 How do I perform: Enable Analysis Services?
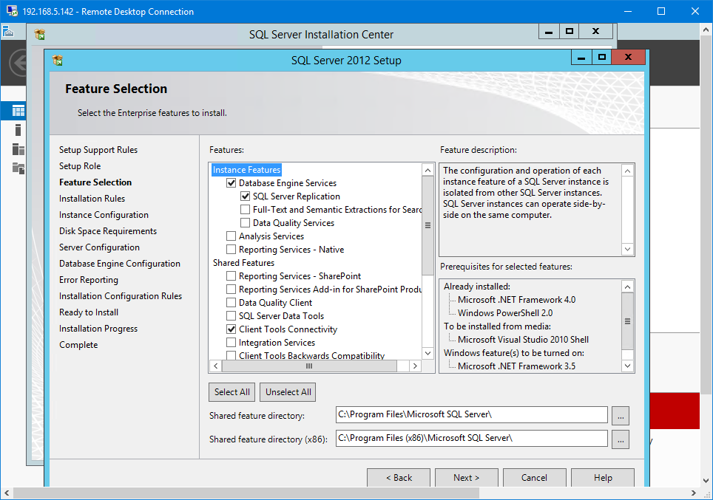(231, 236)
